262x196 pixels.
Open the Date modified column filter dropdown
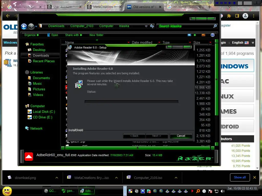(159, 42)
